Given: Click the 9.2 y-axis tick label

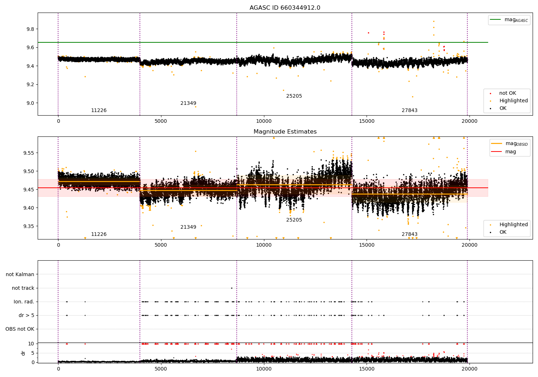Looking at the screenshot, I should [30, 85].
